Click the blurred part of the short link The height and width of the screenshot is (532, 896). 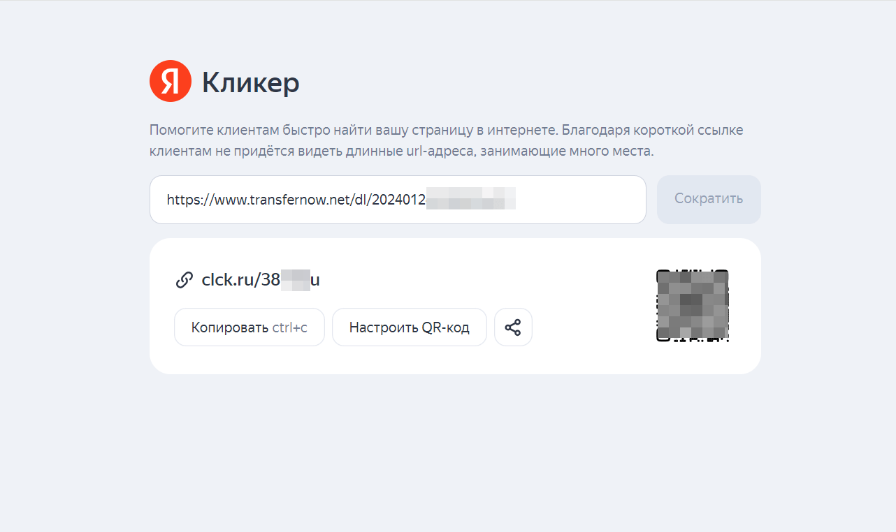(x=295, y=280)
